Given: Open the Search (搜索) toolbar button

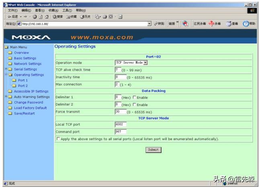Looking at the screenshot, I should pyautogui.click(x=57, y=17).
